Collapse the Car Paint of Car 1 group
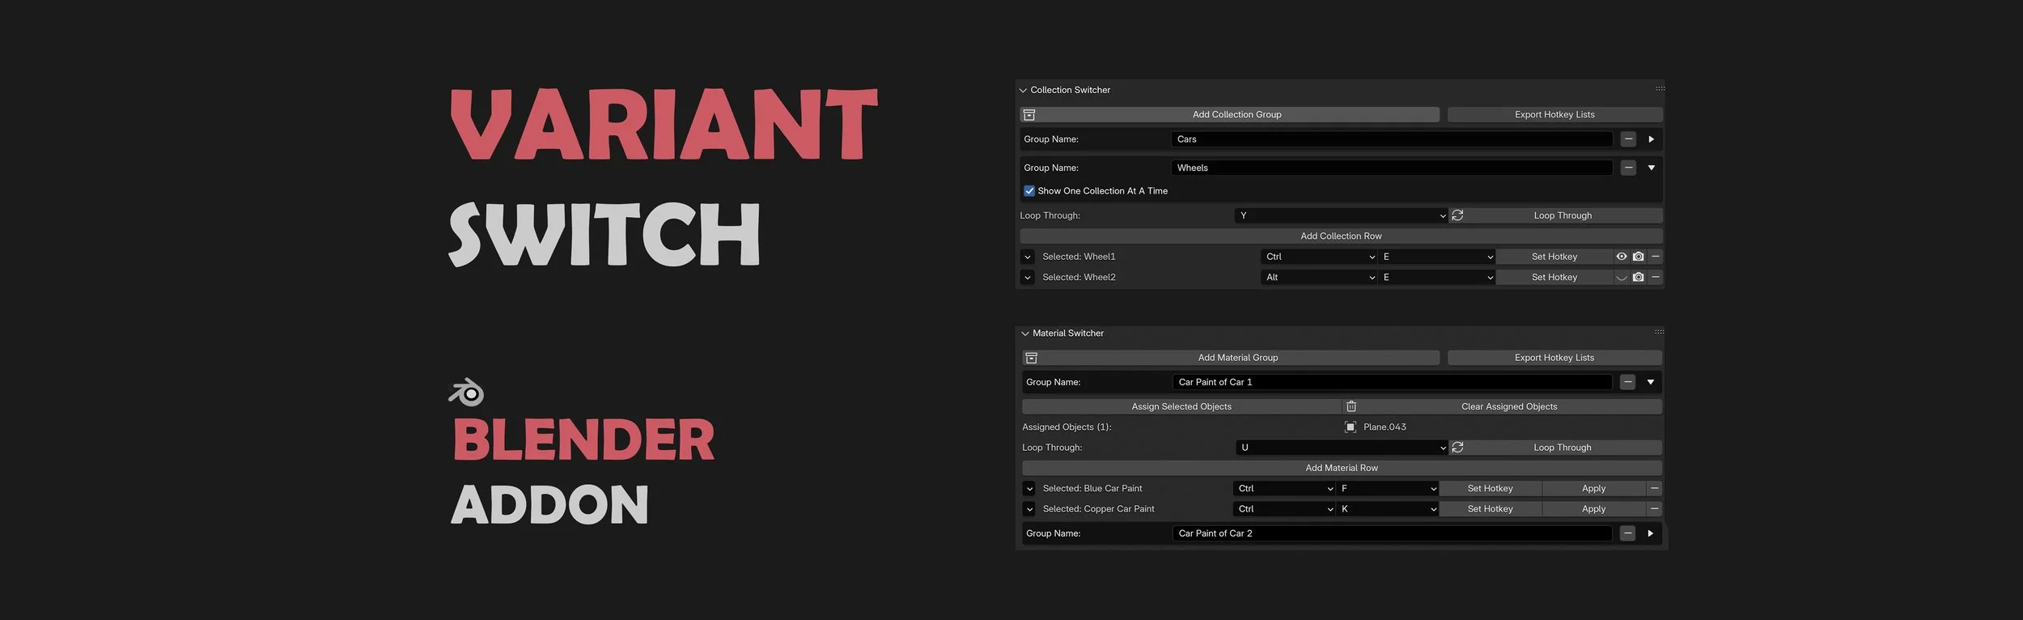Image resolution: width=2023 pixels, height=620 pixels. [x=1651, y=382]
